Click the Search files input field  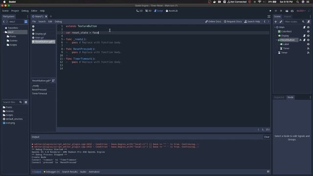(11, 102)
